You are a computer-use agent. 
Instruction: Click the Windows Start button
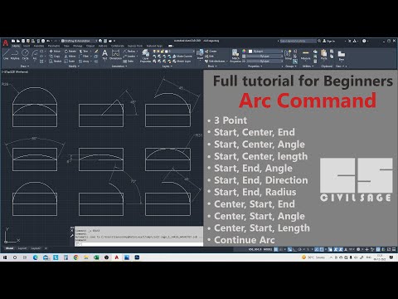coord(5,257)
